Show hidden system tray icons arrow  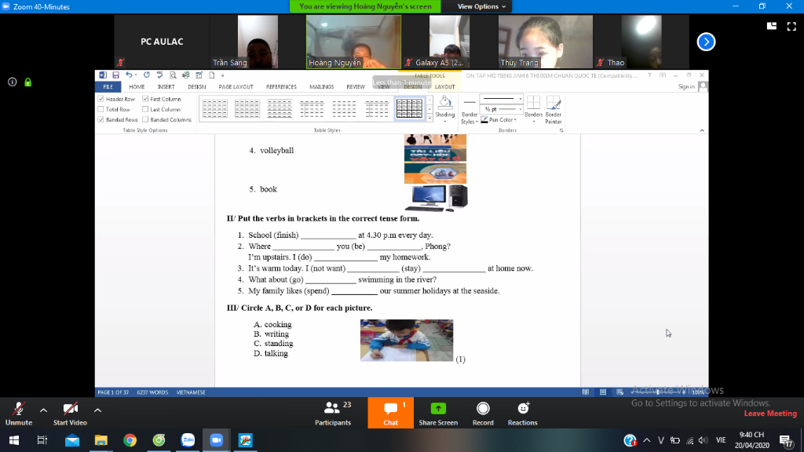tap(647, 440)
